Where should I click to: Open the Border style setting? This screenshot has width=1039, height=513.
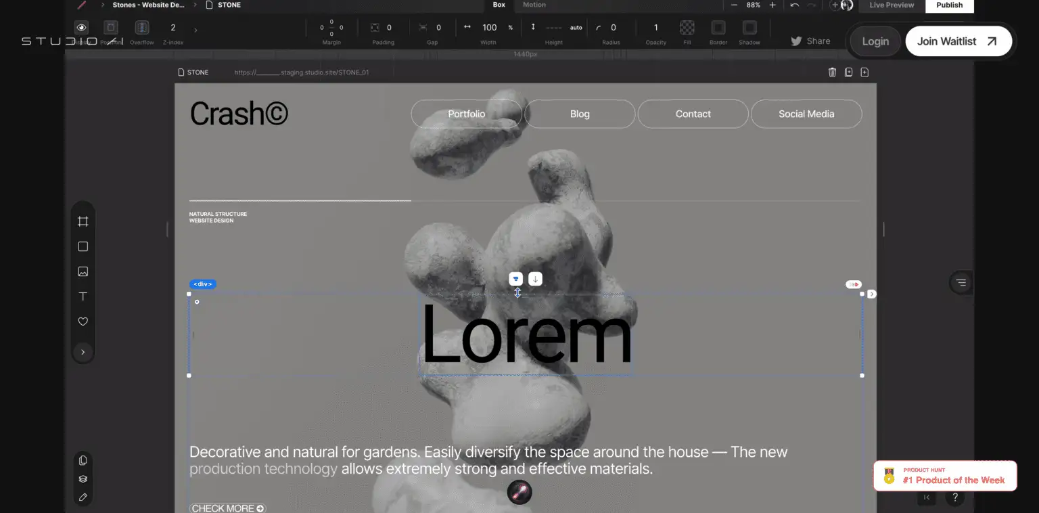[x=718, y=28]
